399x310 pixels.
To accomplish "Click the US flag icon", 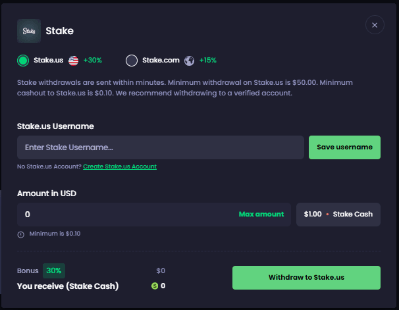I will (73, 61).
